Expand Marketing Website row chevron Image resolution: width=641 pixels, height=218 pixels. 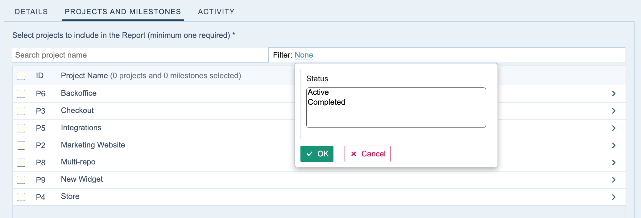(614, 145)
